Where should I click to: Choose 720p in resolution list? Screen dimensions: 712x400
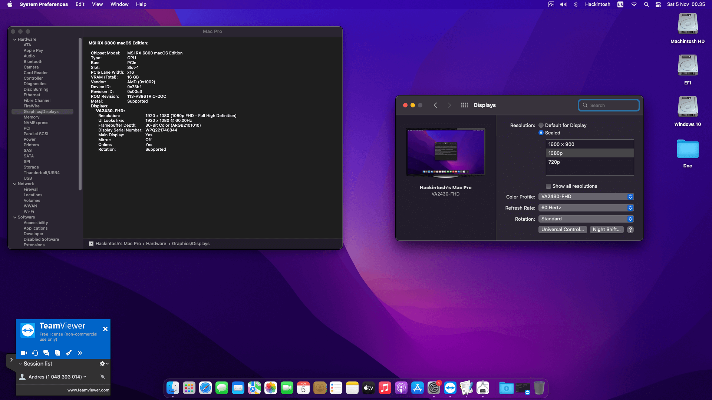pyautogui.click(x=590, y=162)
